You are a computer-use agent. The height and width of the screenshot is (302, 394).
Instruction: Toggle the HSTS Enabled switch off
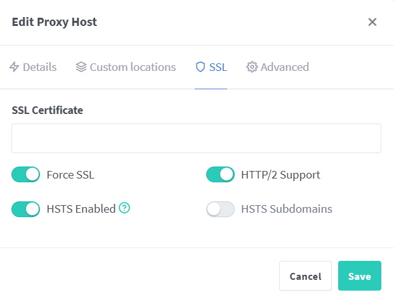point(26,209)
